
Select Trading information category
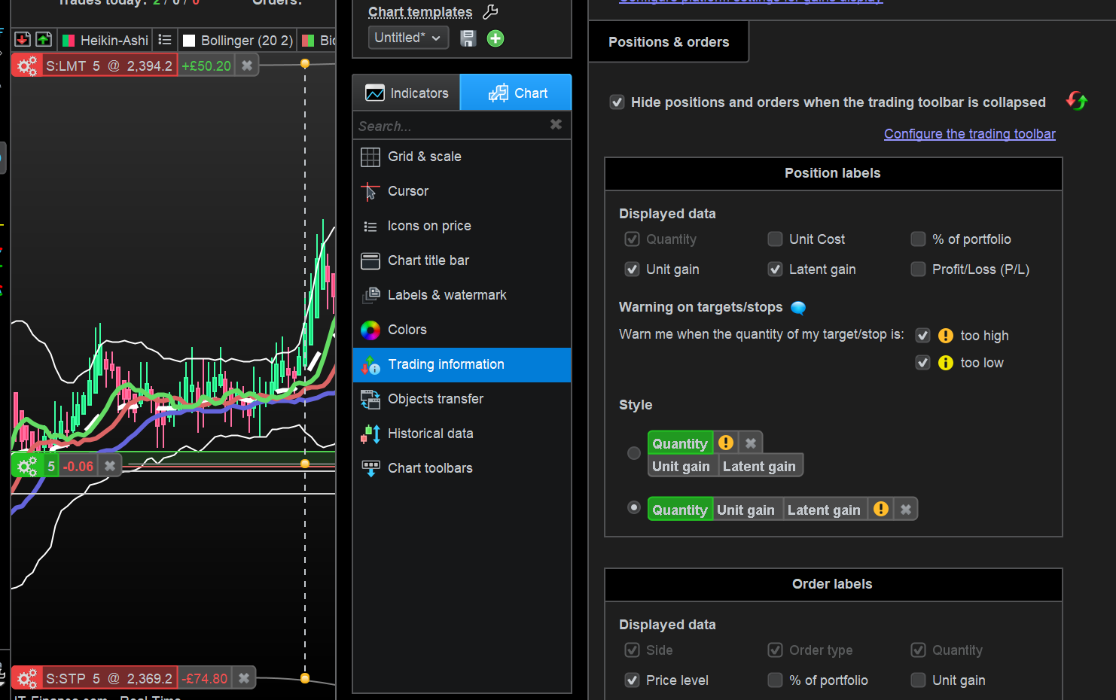tap(462, 364)
